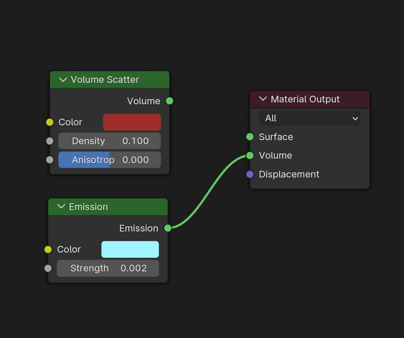Collapse the Material Output node
This screenshot has height=338, width=404.
[x=263, y=99]
